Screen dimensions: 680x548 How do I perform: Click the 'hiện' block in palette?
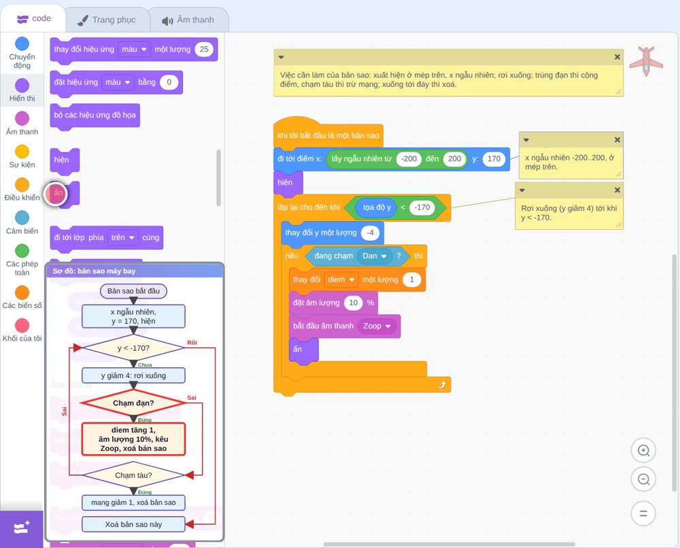point(65,160)
